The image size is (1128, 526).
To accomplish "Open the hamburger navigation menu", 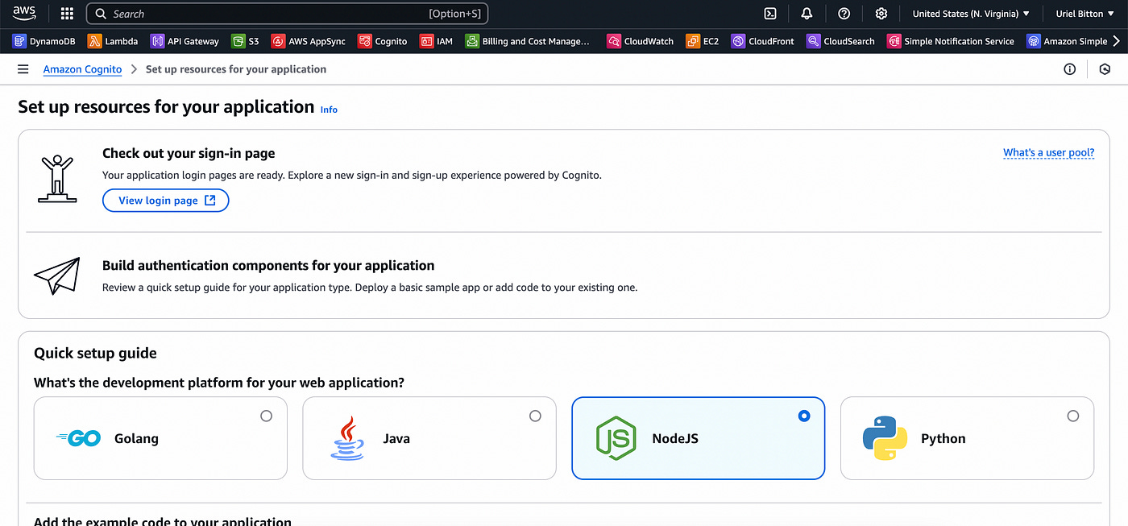I will tap(23, 69).
